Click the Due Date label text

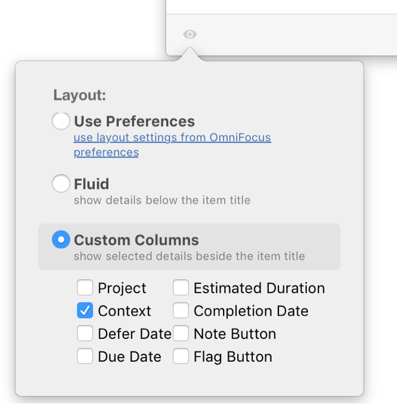[129, 357]
